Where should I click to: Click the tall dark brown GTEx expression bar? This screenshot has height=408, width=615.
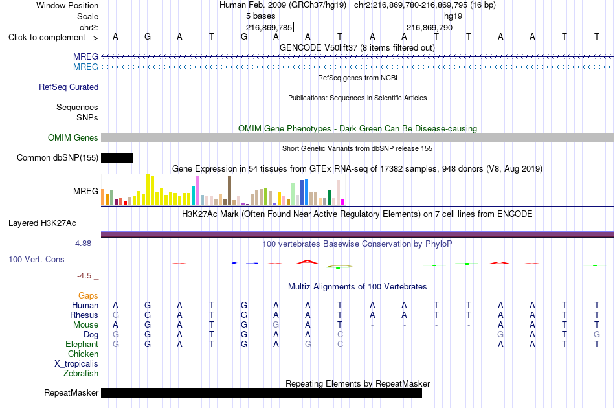click(x=229, y=190)
